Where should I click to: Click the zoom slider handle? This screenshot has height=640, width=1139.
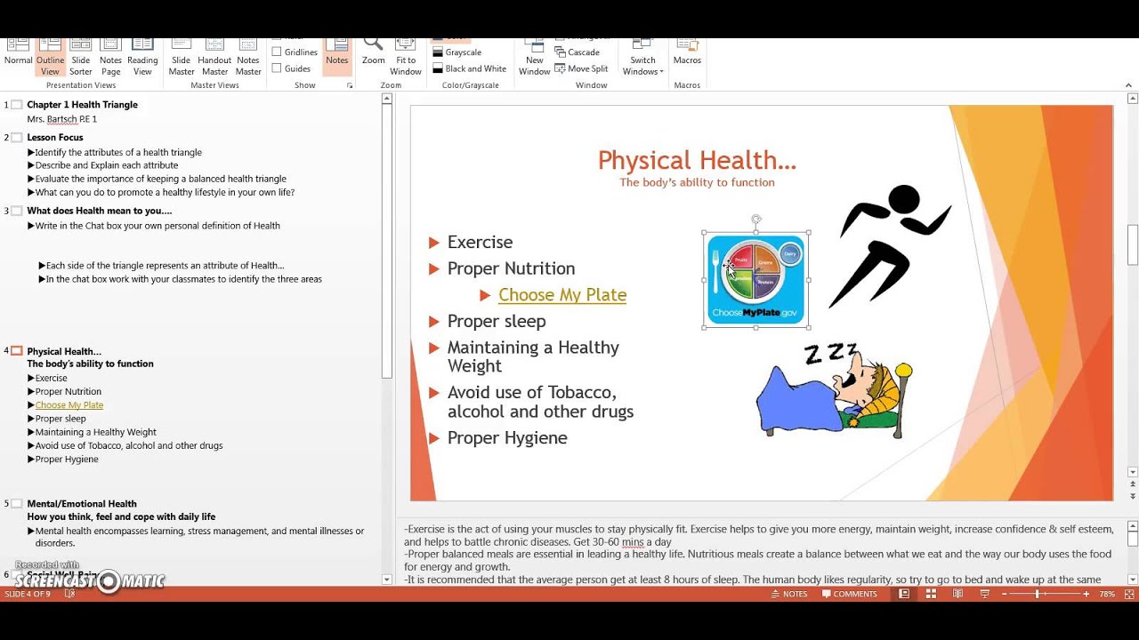[x=1038, y=594]
